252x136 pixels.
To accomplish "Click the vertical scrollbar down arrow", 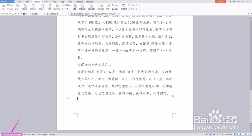I will (251, 124).
